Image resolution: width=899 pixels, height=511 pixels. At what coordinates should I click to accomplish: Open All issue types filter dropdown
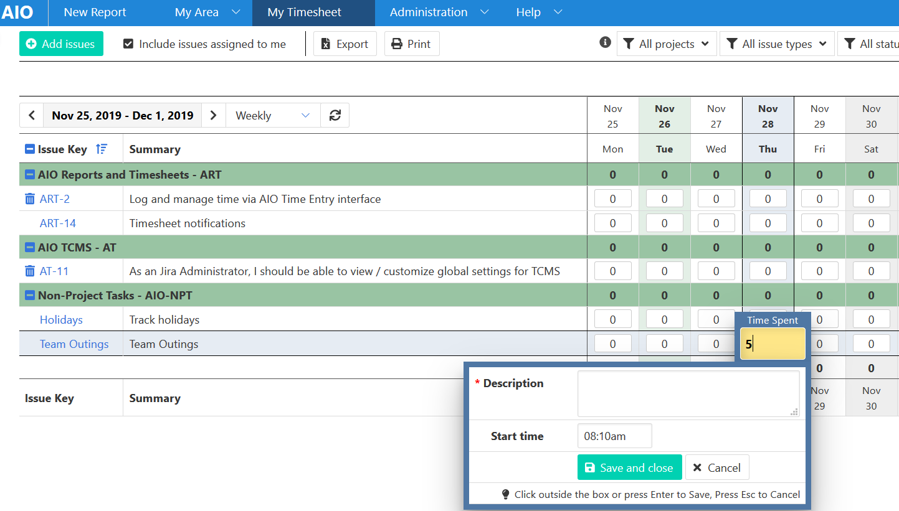coord(777,44)
